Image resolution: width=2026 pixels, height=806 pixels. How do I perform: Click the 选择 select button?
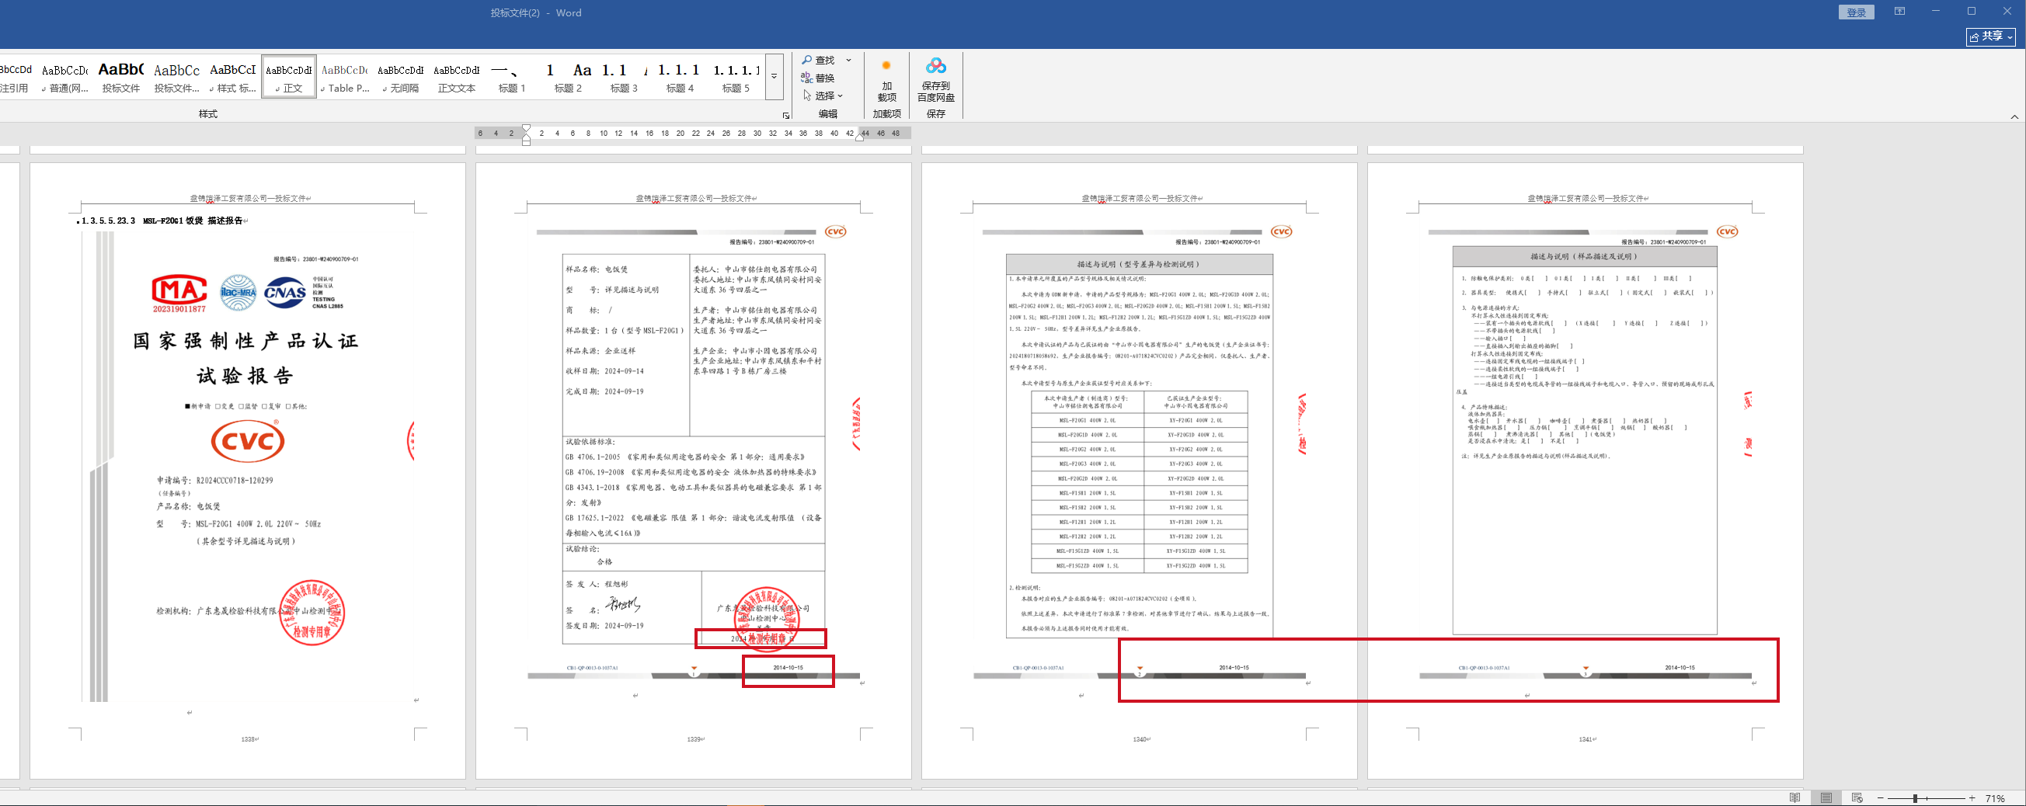coord(823,96)
